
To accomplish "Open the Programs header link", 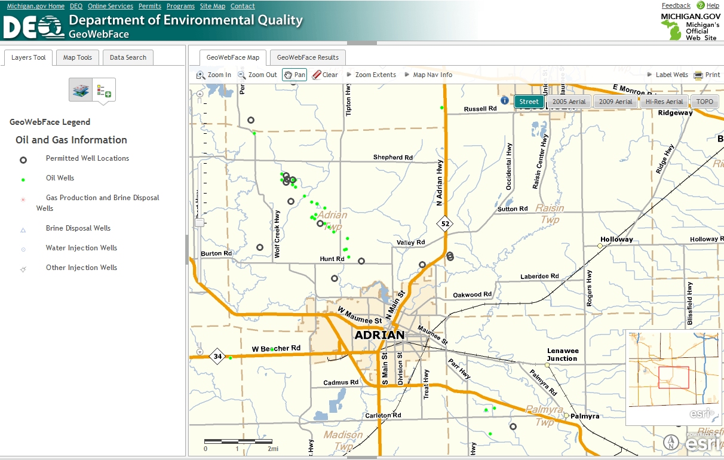I will tap(180, 6).
